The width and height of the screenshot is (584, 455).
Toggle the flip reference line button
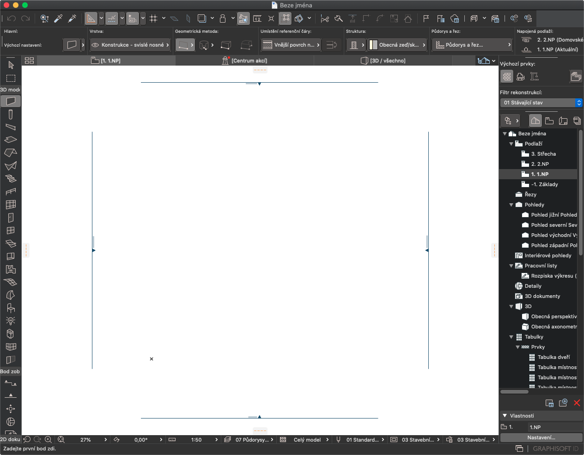(332, 45)
